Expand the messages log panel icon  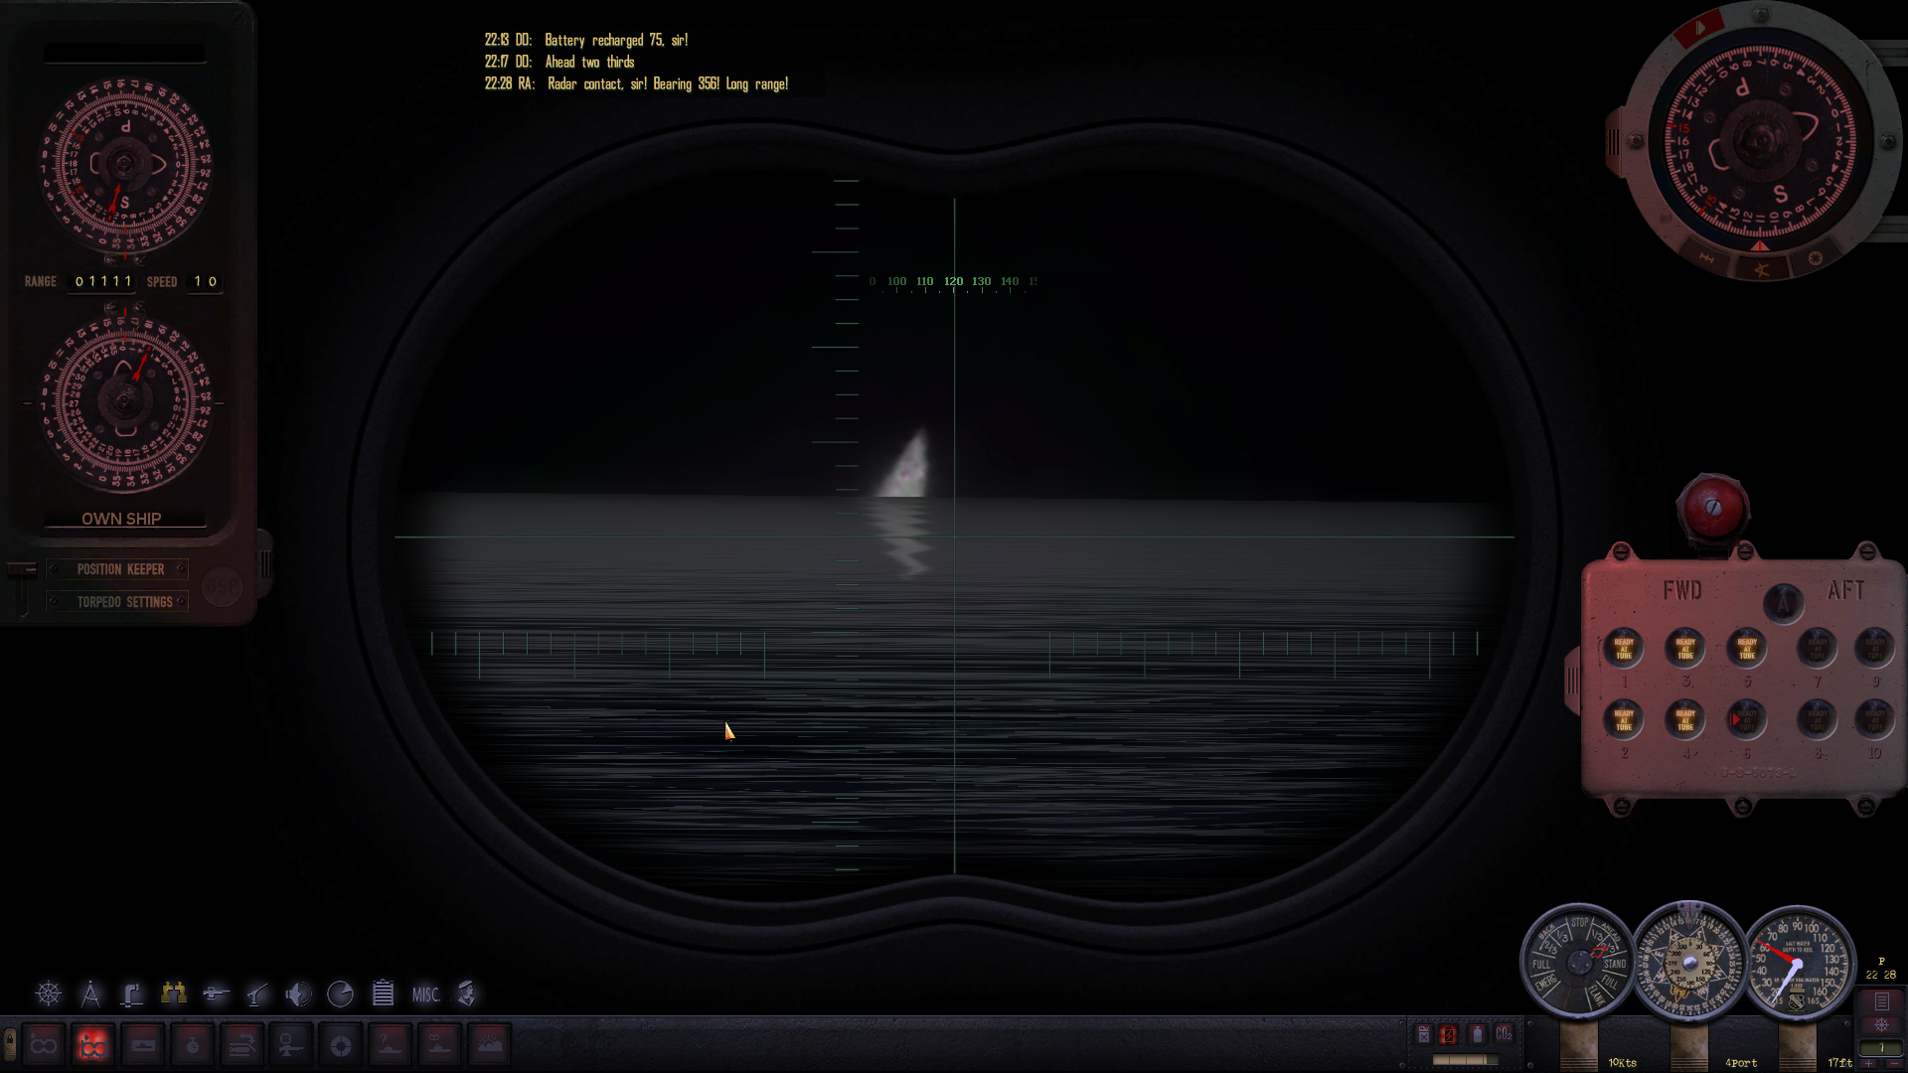click(1881, 1001)
